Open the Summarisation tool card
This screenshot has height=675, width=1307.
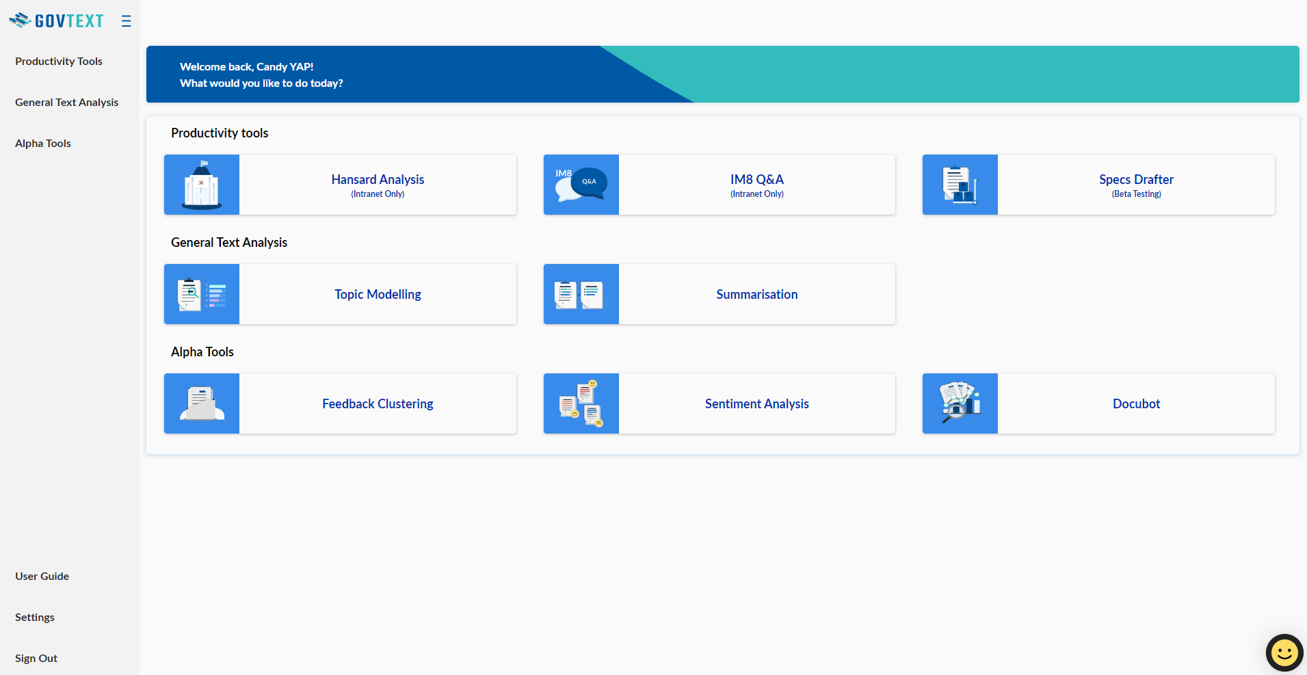(x=756, y=293)
